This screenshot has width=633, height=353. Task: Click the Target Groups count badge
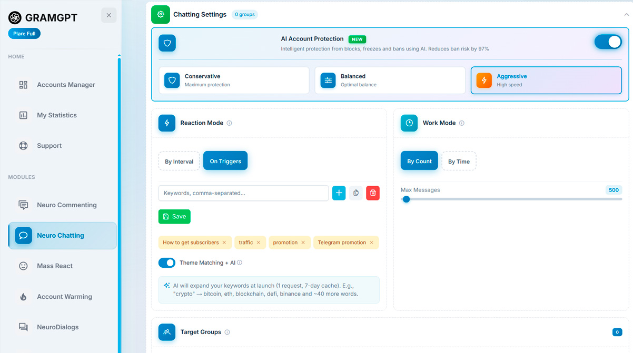[x=617, y=332]
